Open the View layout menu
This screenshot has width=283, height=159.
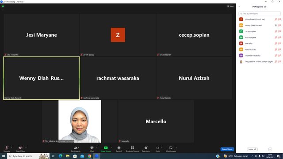[230, 6]
